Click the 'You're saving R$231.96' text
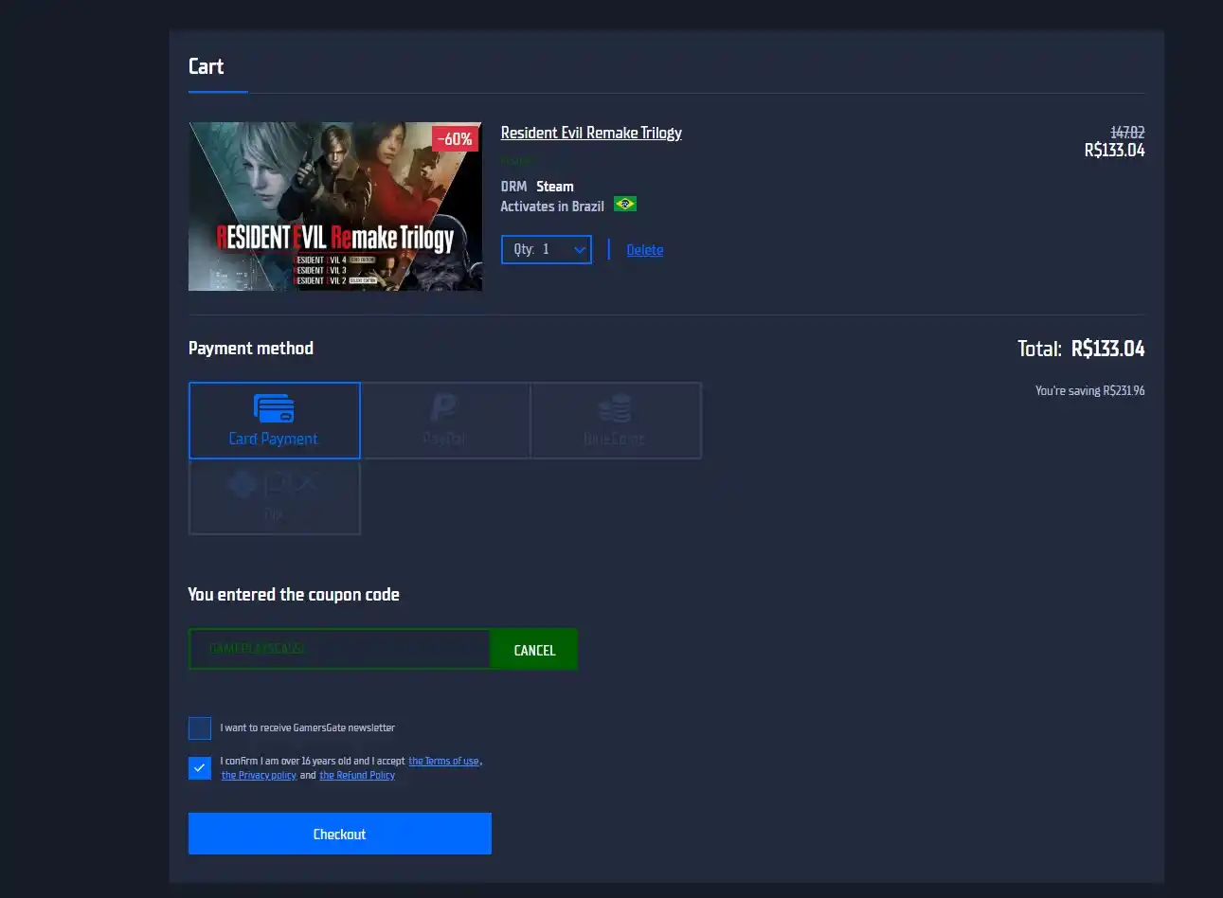The height and width of the screenshot is (898, 1223). (x=1089, y=390)
